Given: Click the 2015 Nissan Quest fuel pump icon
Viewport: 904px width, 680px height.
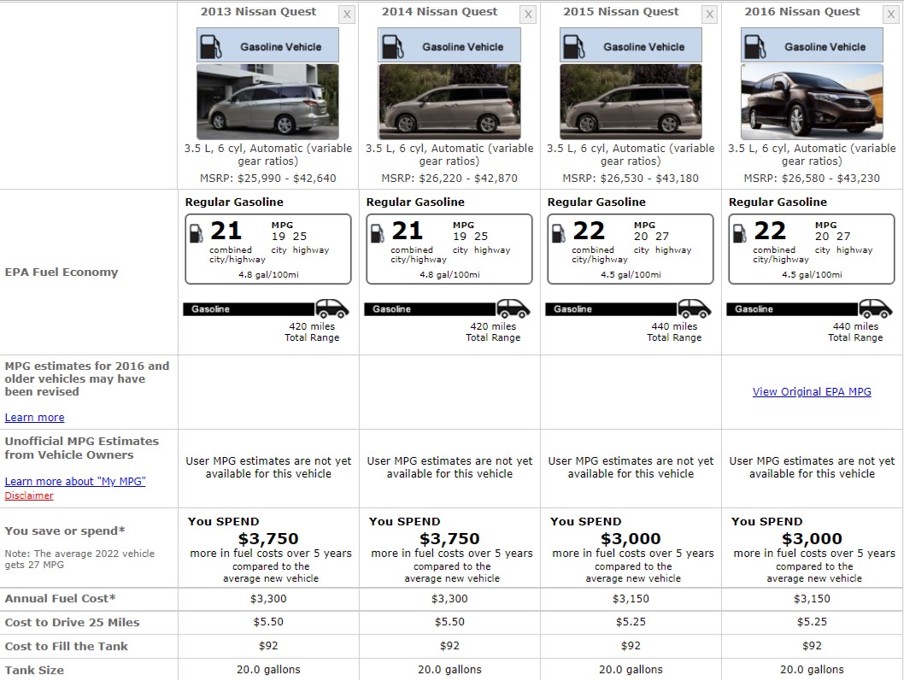Looking at the screenshot, I should 573,47.
